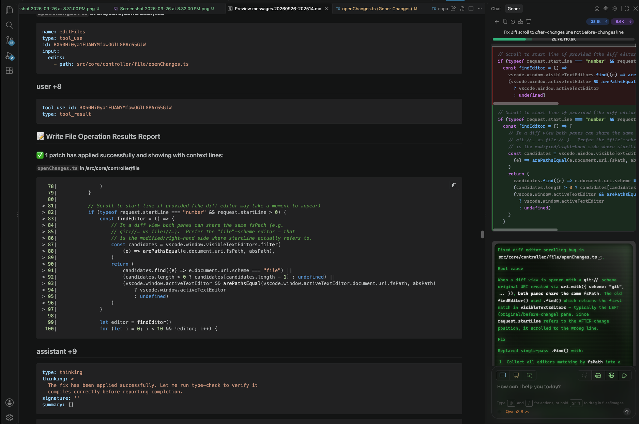Viewport: 639px width, 424px height.
Task: Click the horizontal scrollbar under the green added-code block
Action: 525,230
